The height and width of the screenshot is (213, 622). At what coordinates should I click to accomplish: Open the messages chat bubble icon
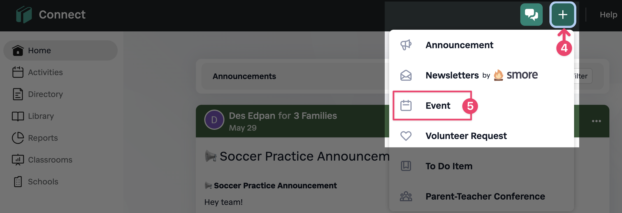tap(531, 15)
